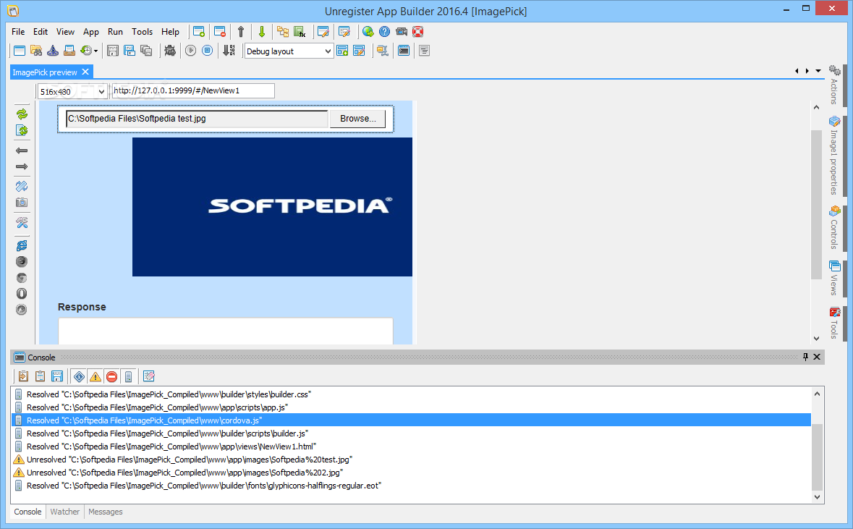The height and width of the screenshot is (529, 853).
Task: Click the add new view icon
Action: (x=199, y=32)
